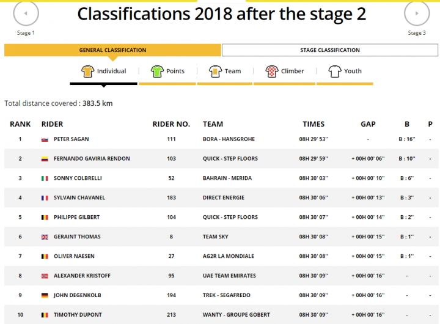Select the Team jersey icon
The width and height of the screenshot is (440, 324).
coord(215,72)
